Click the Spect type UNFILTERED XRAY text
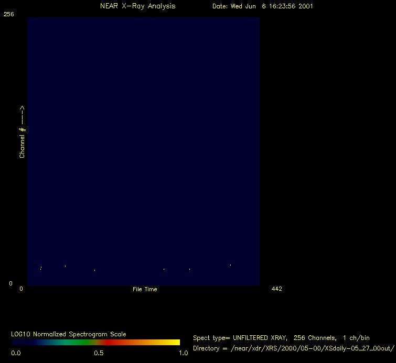Viewport: 396px width, 363px height. tap(281, 338)
